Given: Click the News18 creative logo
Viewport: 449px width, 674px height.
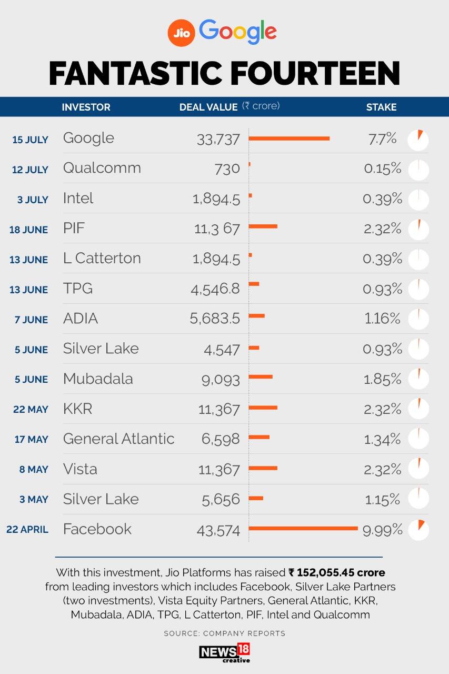Looking at the screenshot, I should pos(225,653).
